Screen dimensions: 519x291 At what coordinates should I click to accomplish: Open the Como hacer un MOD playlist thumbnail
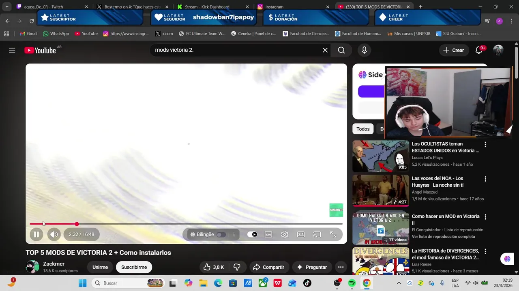tap(381, 228)
